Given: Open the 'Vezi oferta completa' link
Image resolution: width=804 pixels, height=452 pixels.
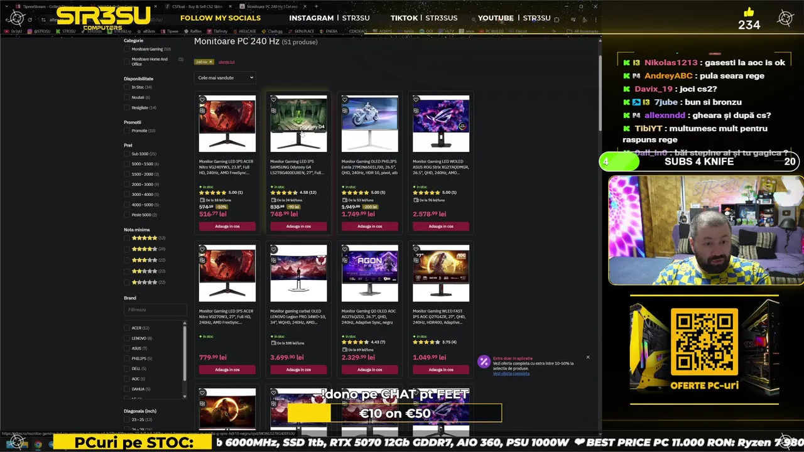Looking at the screenshot, I should coord(511,374).
